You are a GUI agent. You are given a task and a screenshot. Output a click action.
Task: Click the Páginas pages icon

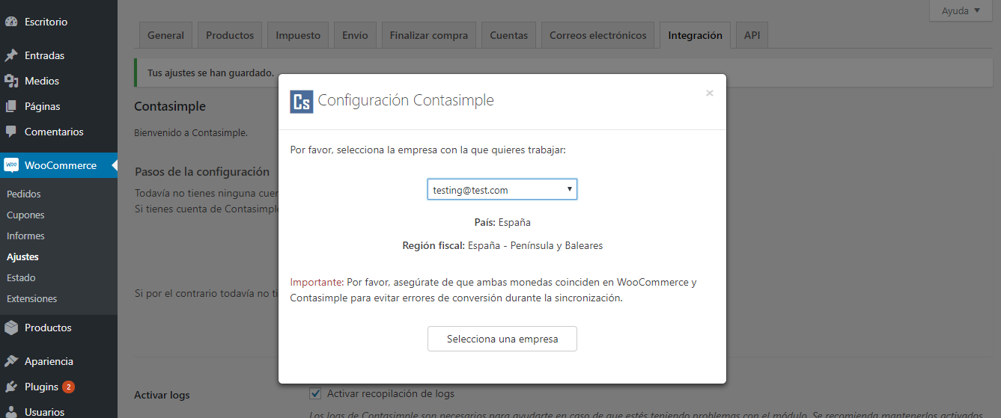[x=11, y=106]
